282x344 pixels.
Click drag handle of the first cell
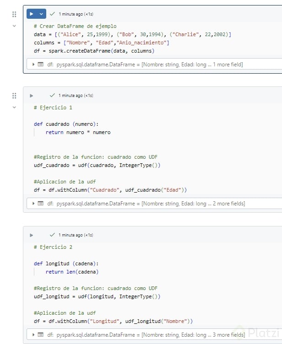[x=14, y=14]
